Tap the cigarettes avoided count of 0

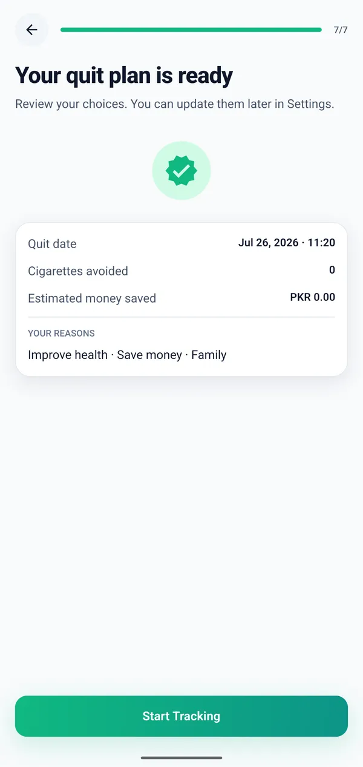tap(332, 270)
